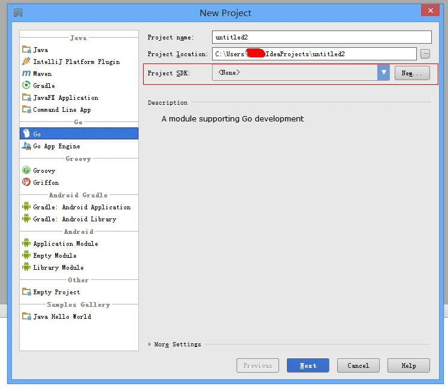Click the New... SDK button
Viewport: 448px width, 390px height.
coord(412,73)
